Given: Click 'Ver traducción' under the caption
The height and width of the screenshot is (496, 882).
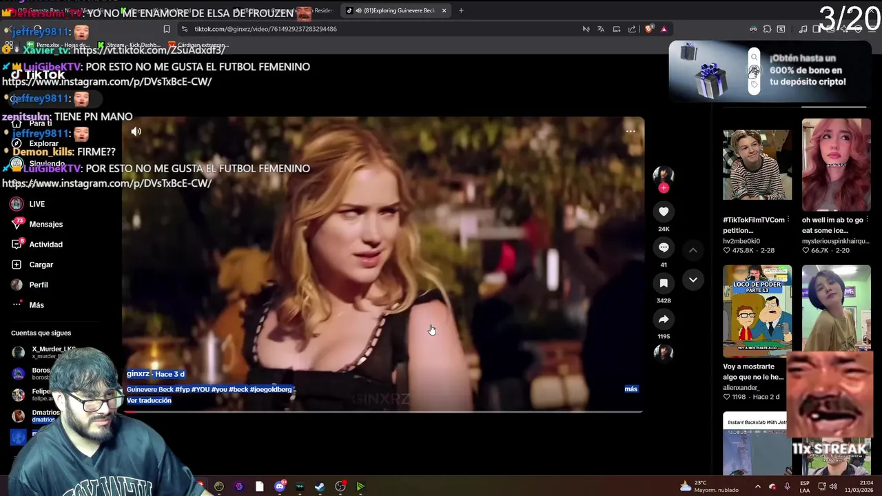Looking at the screenshot, I should pos(149,400).
